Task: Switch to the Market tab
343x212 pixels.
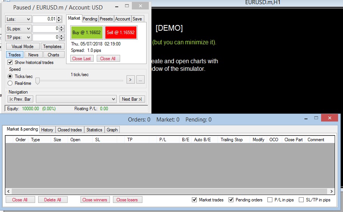Action: 74,18
